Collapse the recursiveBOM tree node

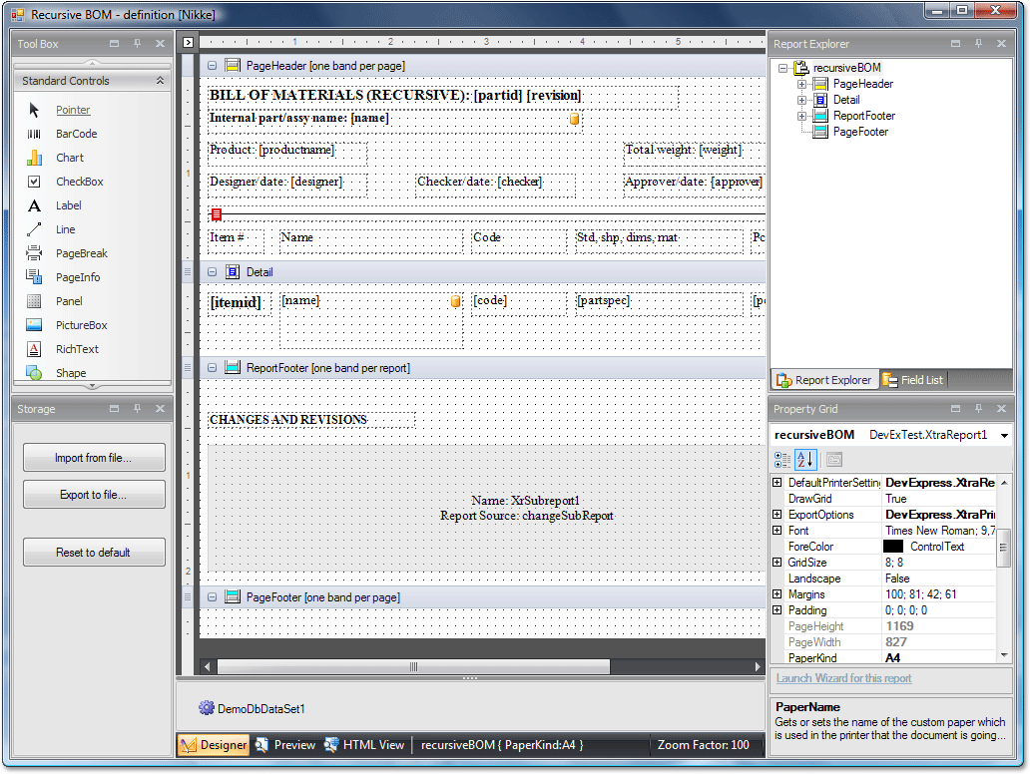click(782, 68)
